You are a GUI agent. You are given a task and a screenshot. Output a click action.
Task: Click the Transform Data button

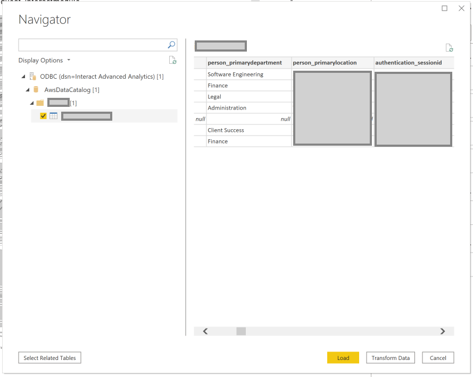(391, 358)
